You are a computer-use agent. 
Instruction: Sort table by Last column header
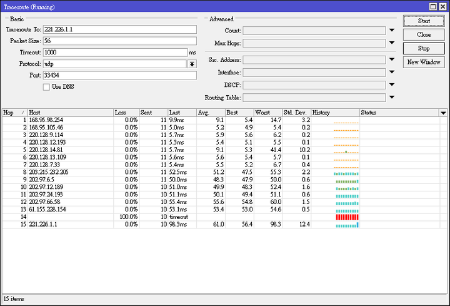tap(182, 113)
